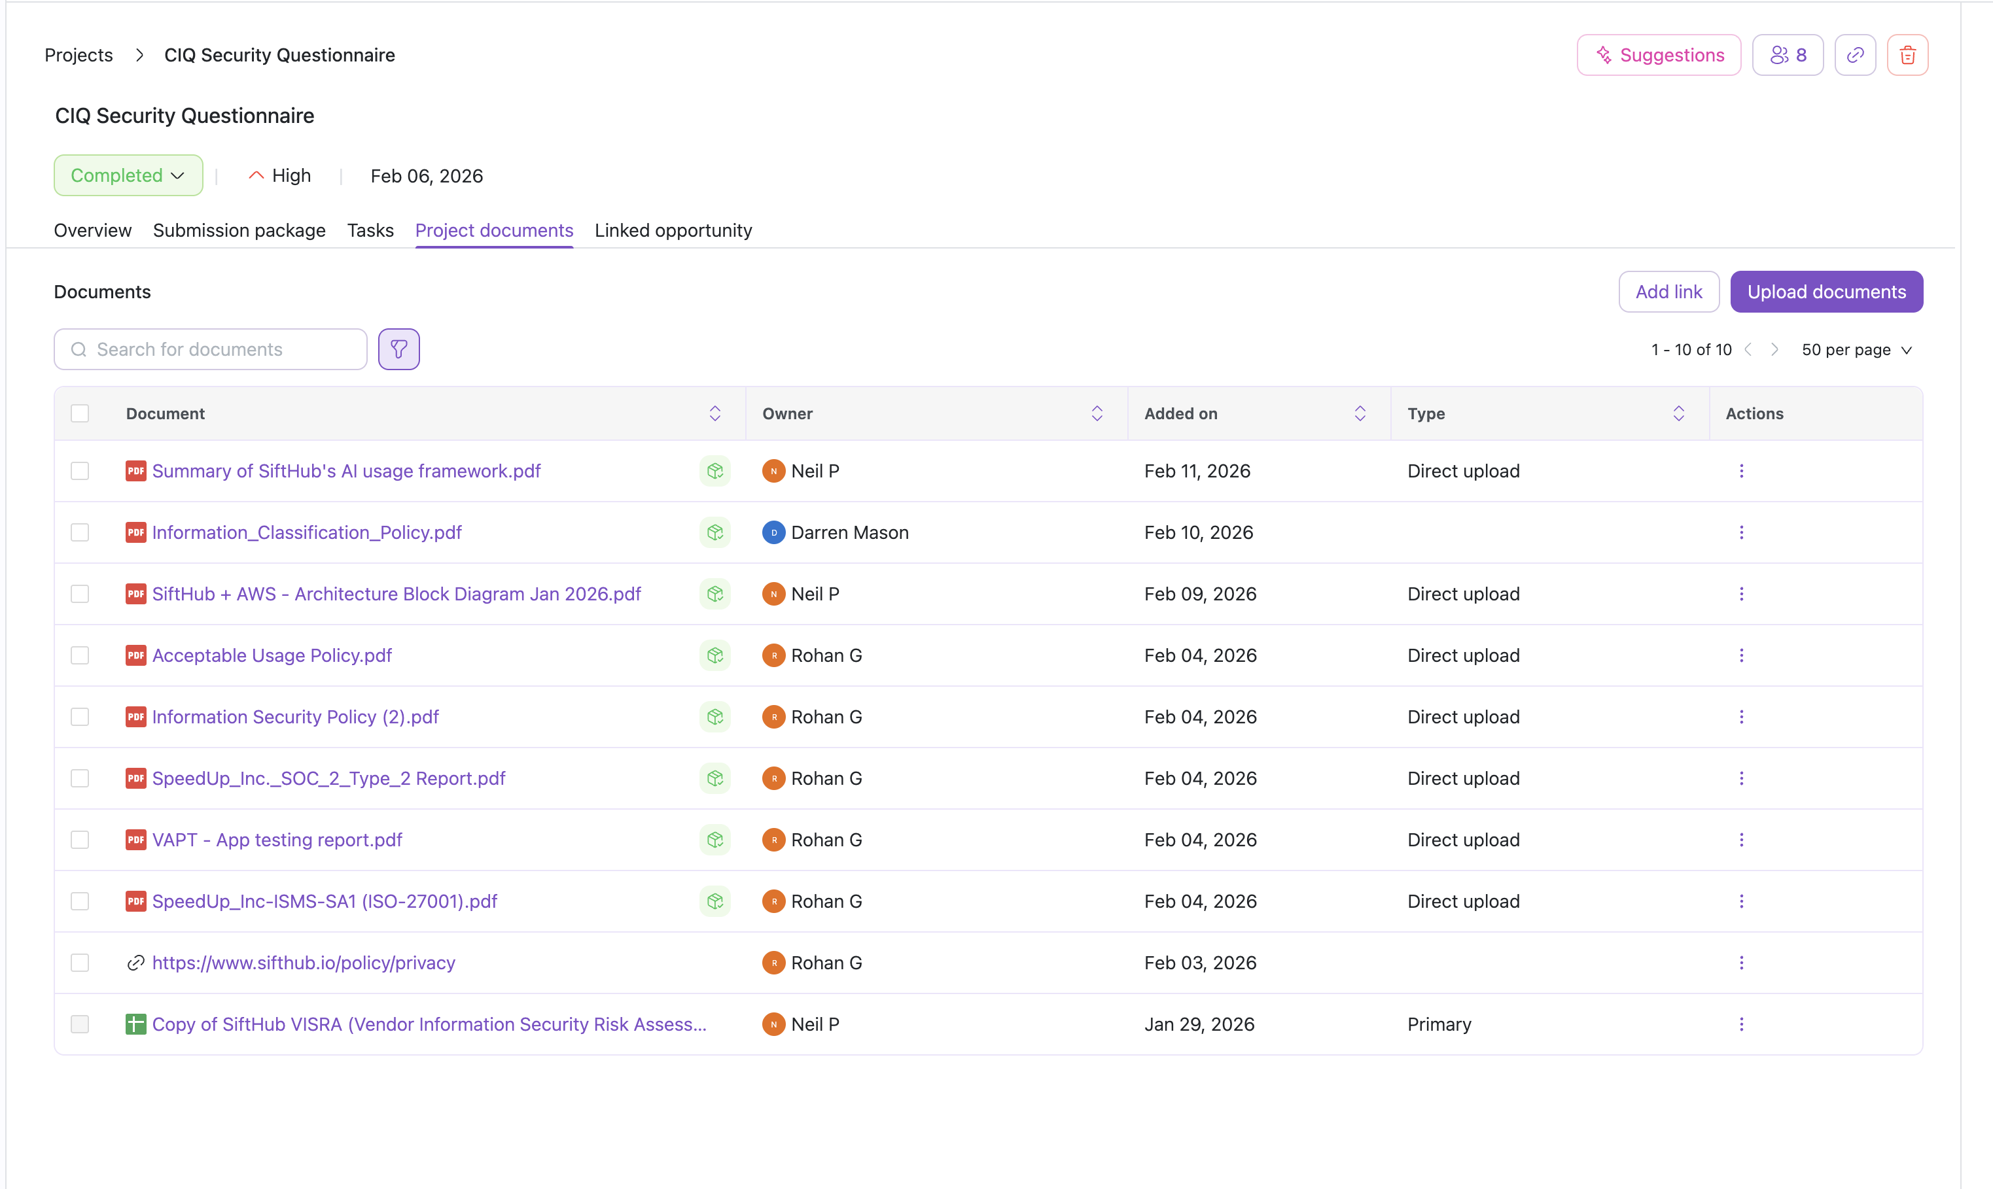Click green cube icon beside VAPT report
This screenshot has height=1189, width=1993.
(714, 840)
